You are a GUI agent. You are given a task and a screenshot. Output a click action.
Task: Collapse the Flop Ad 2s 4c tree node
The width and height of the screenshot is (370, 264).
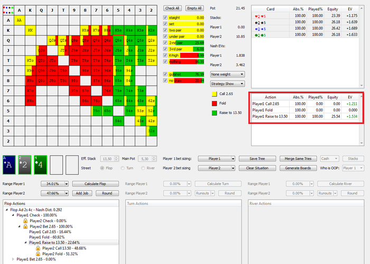click(7, 210)
